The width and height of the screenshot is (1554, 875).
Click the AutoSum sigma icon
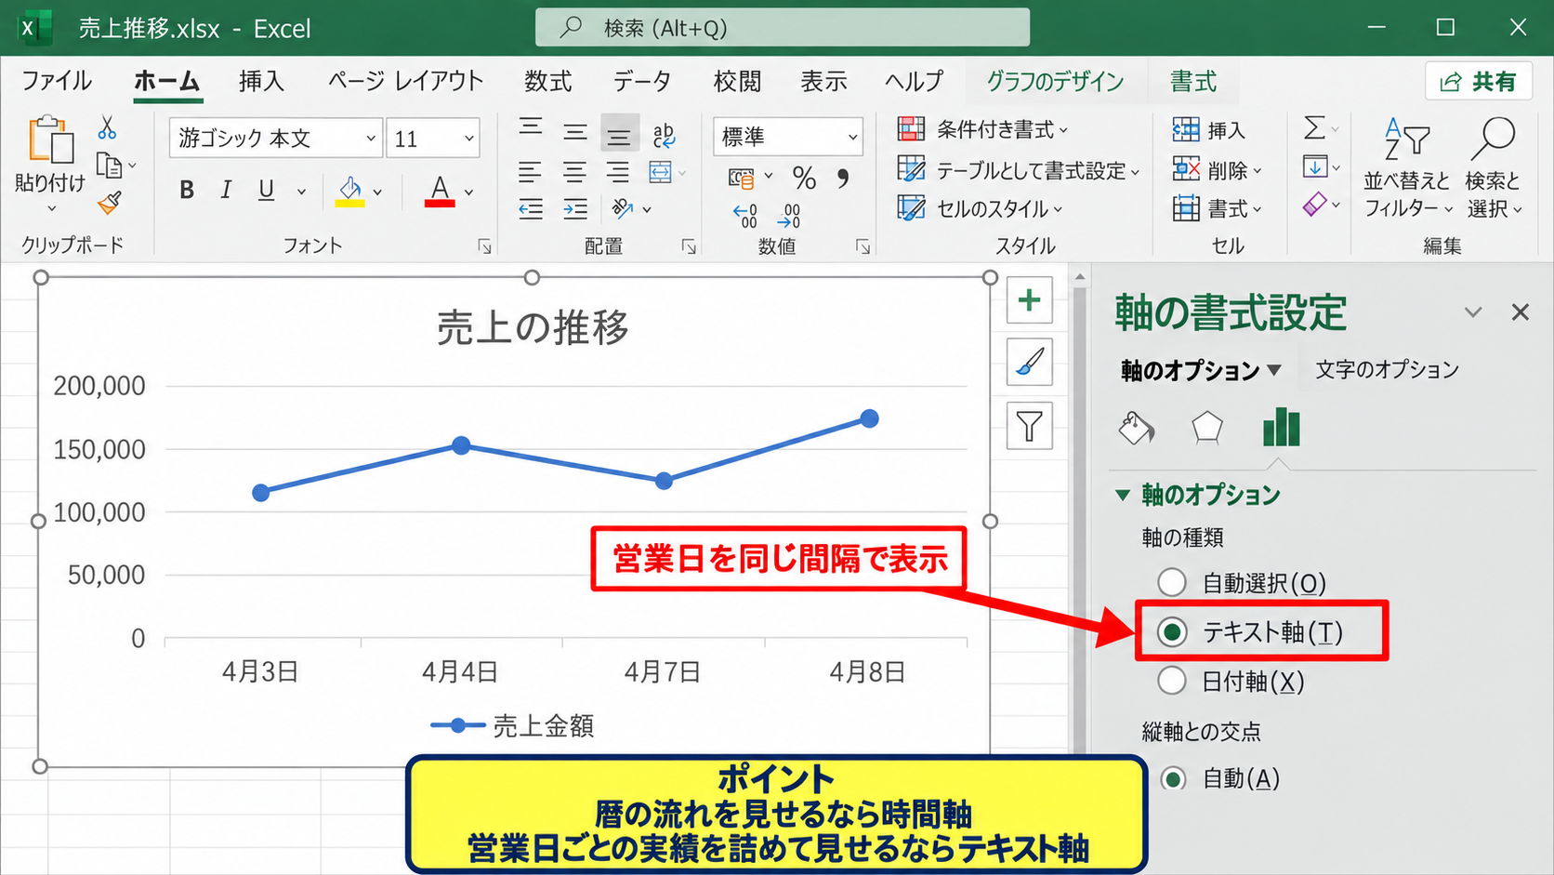tap(1314, 127)
